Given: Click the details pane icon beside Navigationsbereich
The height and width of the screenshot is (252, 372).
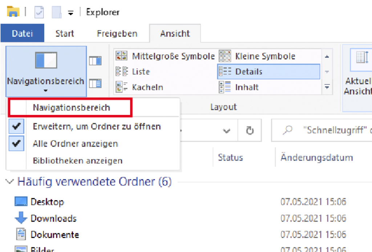Looking at the screenshot, I should click(x=95, y=83).
